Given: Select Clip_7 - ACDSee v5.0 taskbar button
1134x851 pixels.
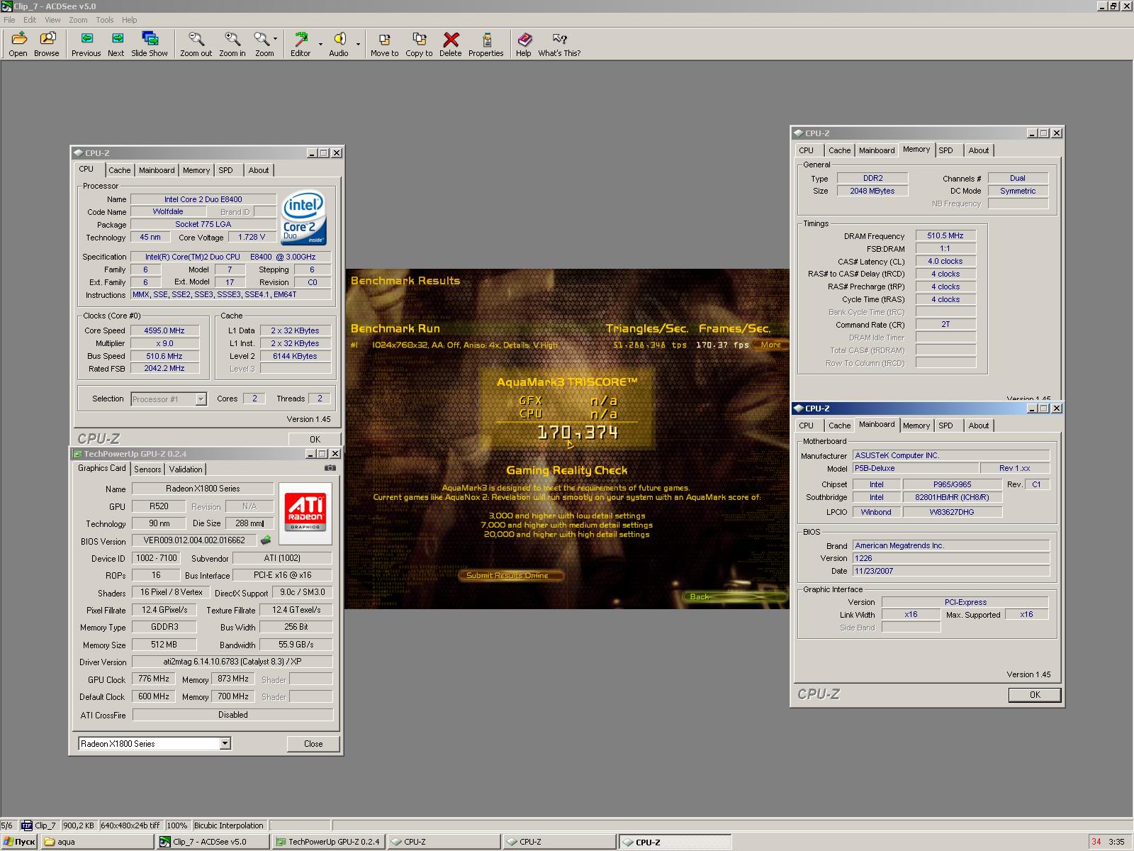Looking at the screenshot, I should click(x=212, y=842).
